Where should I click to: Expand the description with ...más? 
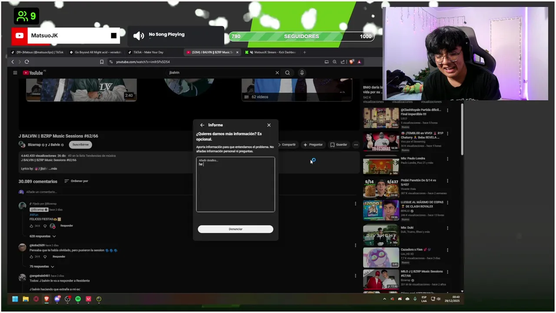[x=53, y=169]
